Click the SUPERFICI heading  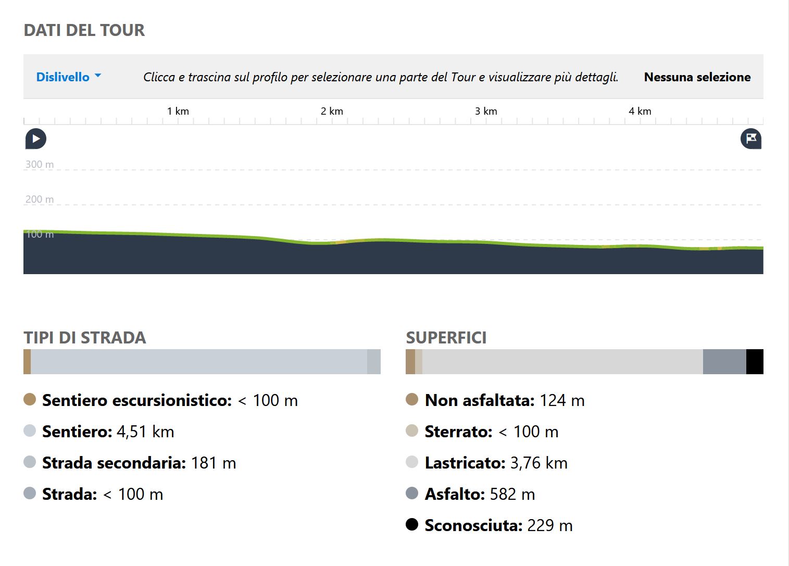(446, 338)
